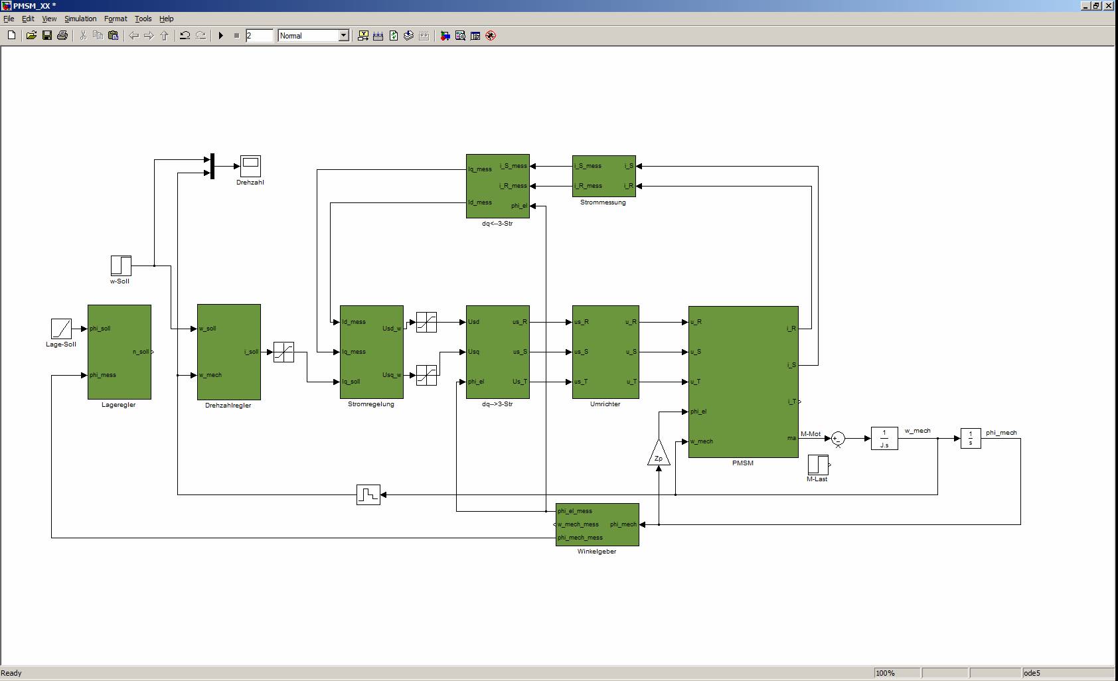1118x681 pixels.
Task: Open the Library Browser icon
Action: tap(445, 36)
